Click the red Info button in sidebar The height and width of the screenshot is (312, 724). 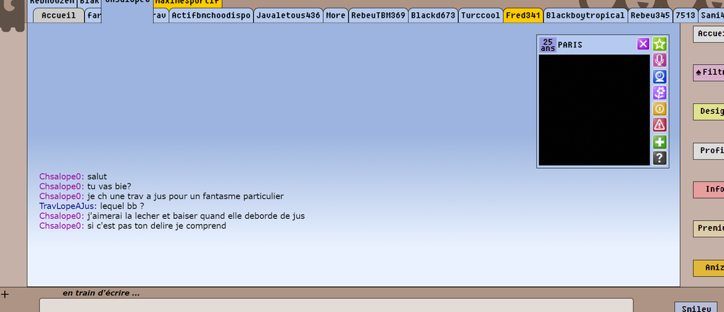point(708,189)
